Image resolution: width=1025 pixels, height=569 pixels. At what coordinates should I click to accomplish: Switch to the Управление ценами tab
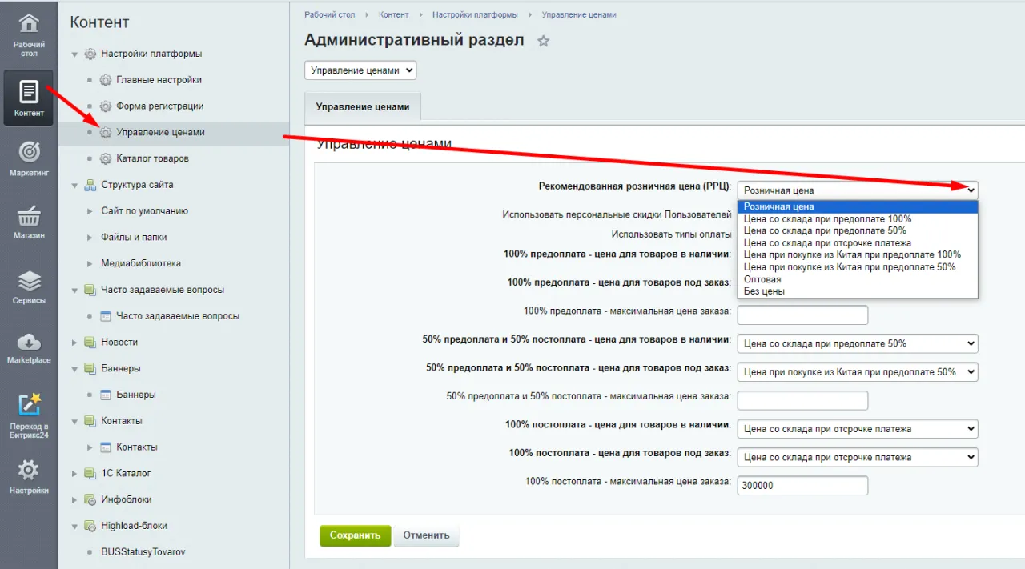362,106
